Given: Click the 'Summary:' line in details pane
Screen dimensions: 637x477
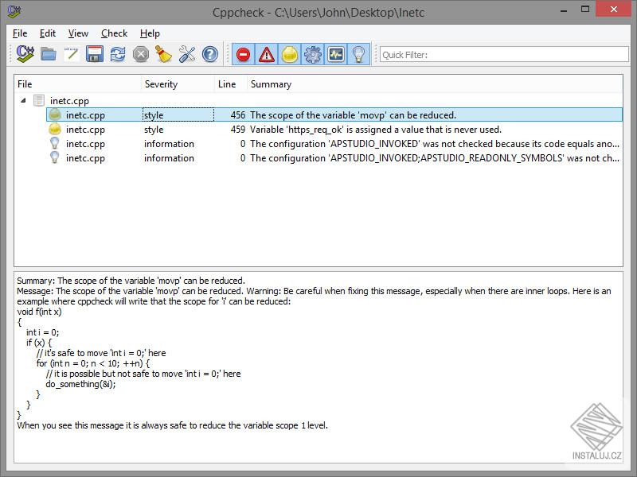Looking at the screenshot, I should pos(131,281).
